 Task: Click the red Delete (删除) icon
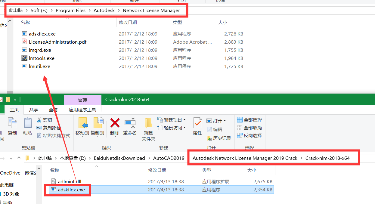click(115, 123)
